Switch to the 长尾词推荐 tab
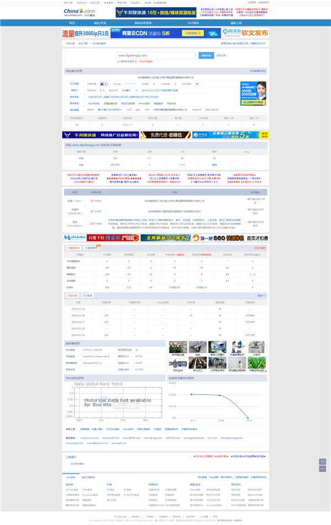The image size is (331, 525). [91, 248]
